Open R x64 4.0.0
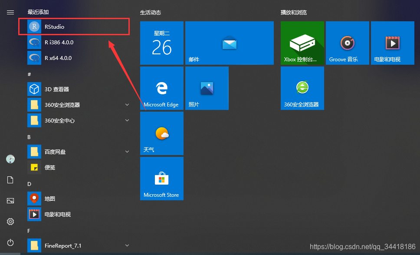420x255 pixels. pos(78,58)
